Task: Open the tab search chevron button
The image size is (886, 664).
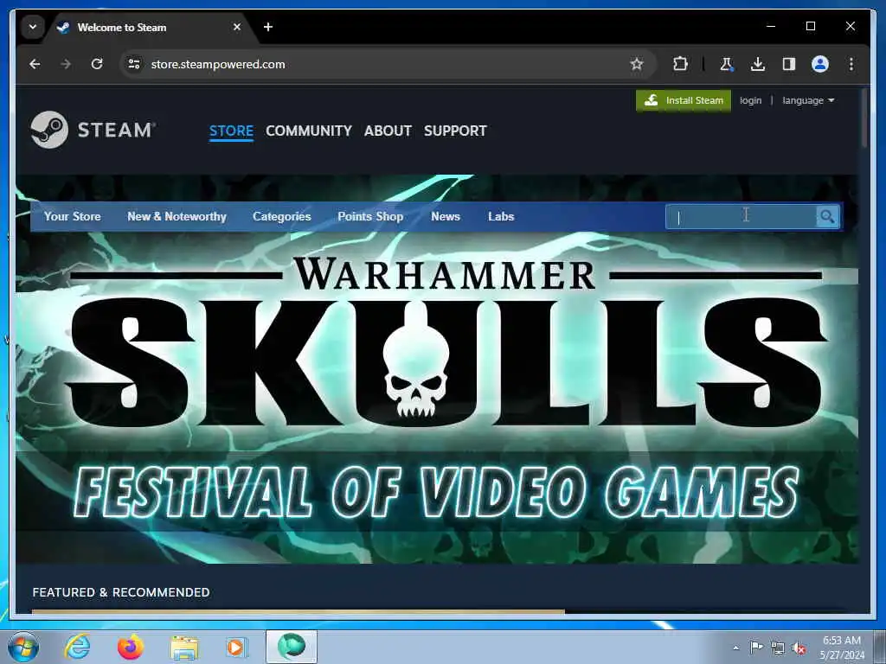Action: 33,27
